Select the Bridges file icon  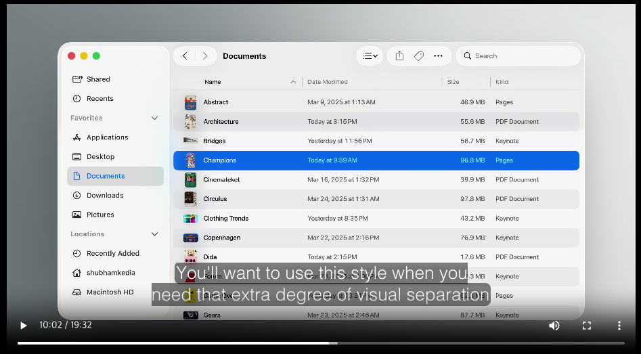click(x=190, y=141)
